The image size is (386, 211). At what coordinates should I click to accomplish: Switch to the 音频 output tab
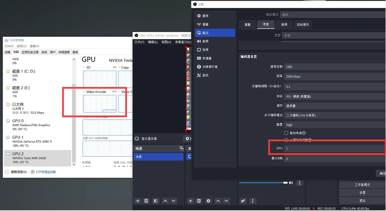point(284,24)
